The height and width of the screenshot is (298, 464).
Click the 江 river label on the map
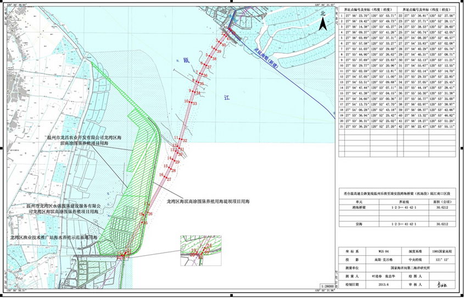point(226,96)
